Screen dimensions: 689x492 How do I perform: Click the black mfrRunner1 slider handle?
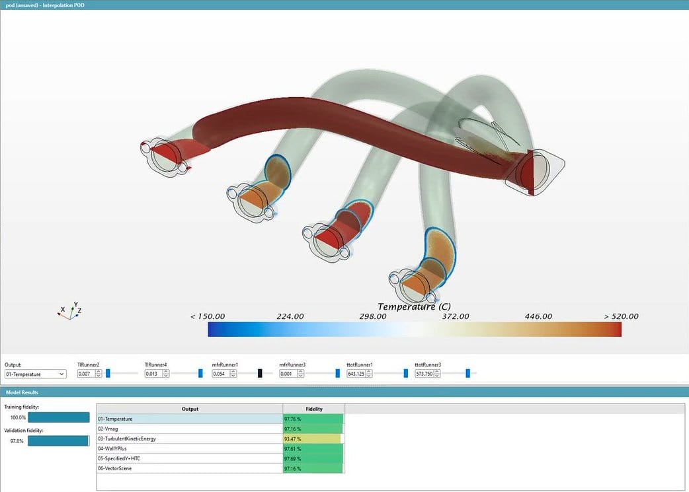(x=260, y=373)
